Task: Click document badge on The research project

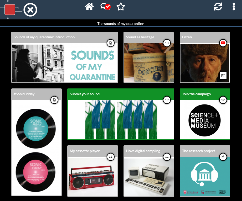Action: (223, 157)
